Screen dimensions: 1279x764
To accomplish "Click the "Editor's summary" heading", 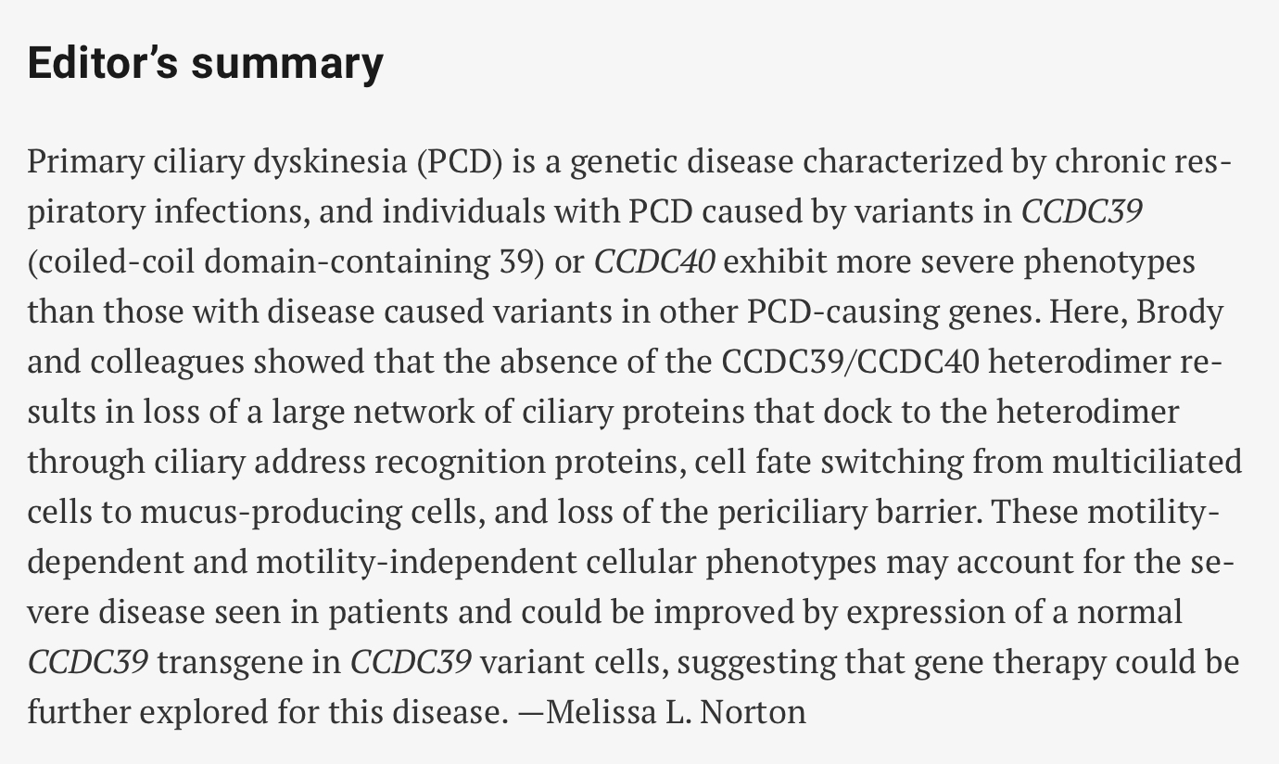I will 205,63.
